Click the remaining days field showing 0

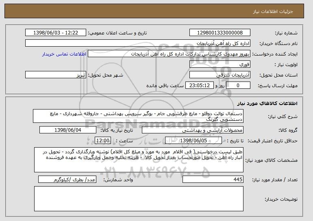(x=238, y=86)
